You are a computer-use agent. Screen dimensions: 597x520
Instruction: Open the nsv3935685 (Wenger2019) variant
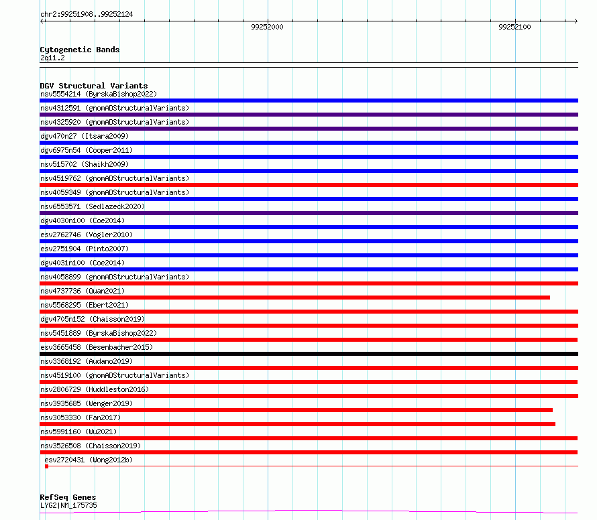[87, 403]
